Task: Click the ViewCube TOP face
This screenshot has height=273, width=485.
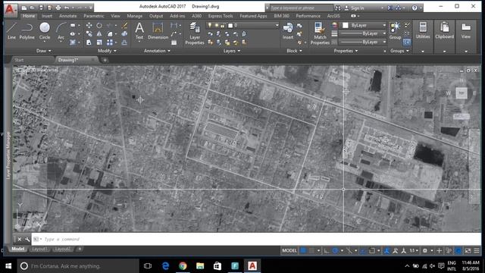Action: [462, 93]
